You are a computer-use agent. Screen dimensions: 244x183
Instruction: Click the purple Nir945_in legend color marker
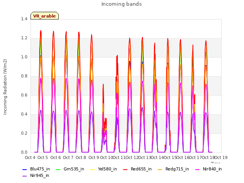24,176
